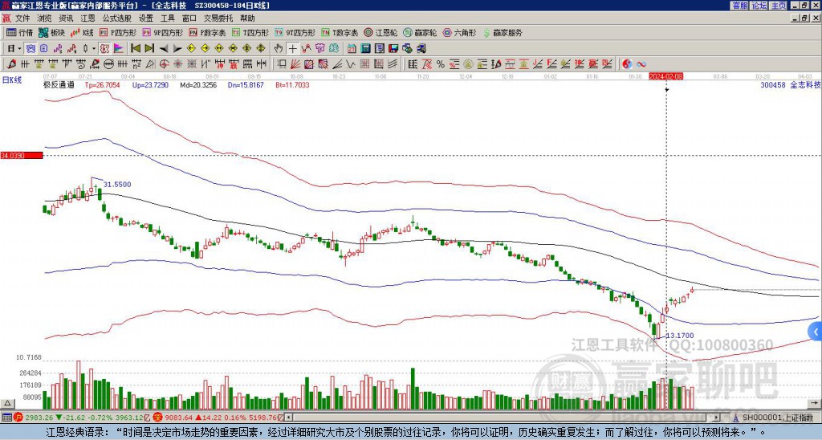Open the 板块 sector view
The height and width of the screenshot is (440, 822).
pos(51,32)
